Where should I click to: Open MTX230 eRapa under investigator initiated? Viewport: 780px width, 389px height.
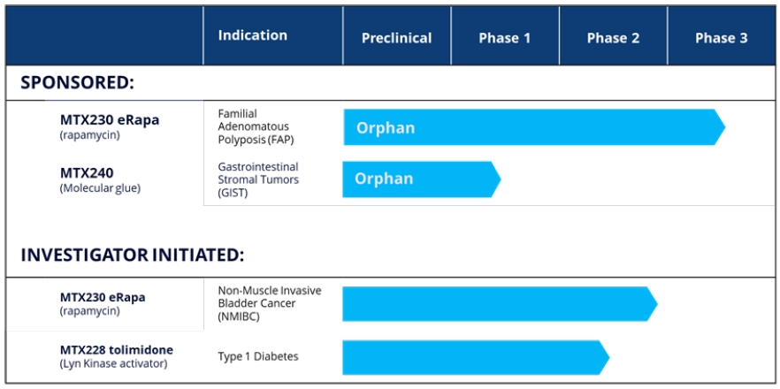103,298
